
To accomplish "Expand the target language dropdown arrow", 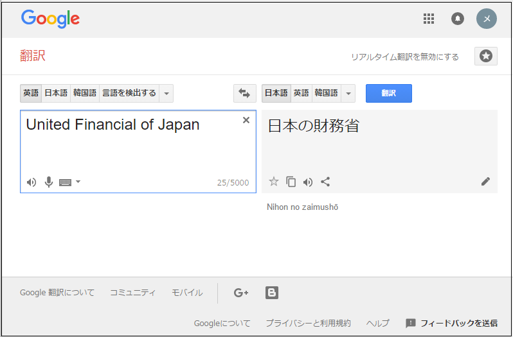I will [x=348, y=94].
